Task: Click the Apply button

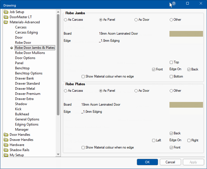Action: (x=193, y=162)
